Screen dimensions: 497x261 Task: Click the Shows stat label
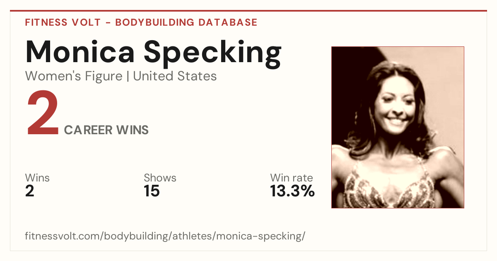pyautogui.click(x=160, y=178)
